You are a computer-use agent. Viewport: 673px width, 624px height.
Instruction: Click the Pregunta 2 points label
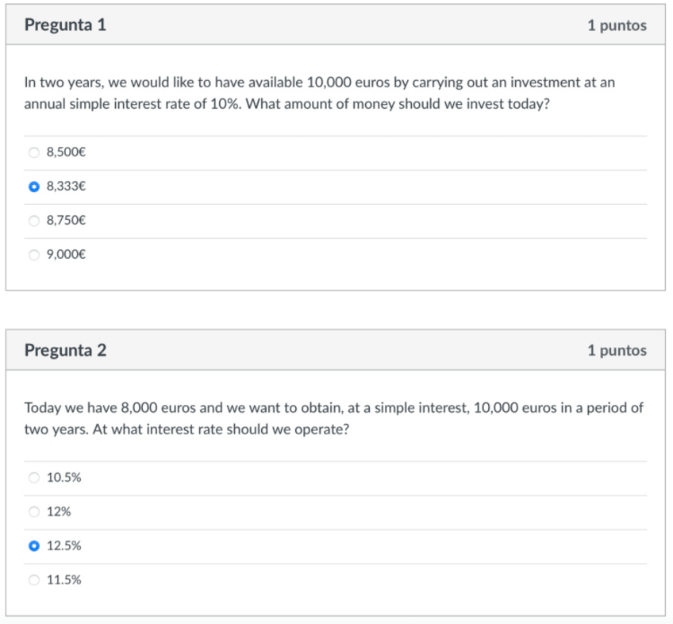pos(617,350)
